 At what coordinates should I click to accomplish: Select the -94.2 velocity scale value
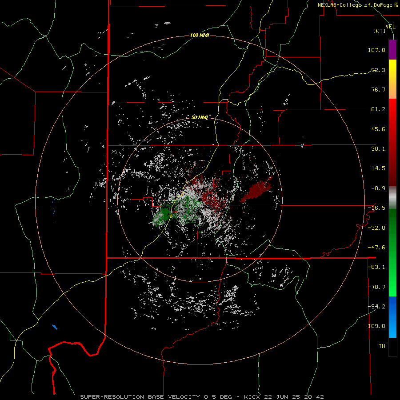(x=376, y=306)
